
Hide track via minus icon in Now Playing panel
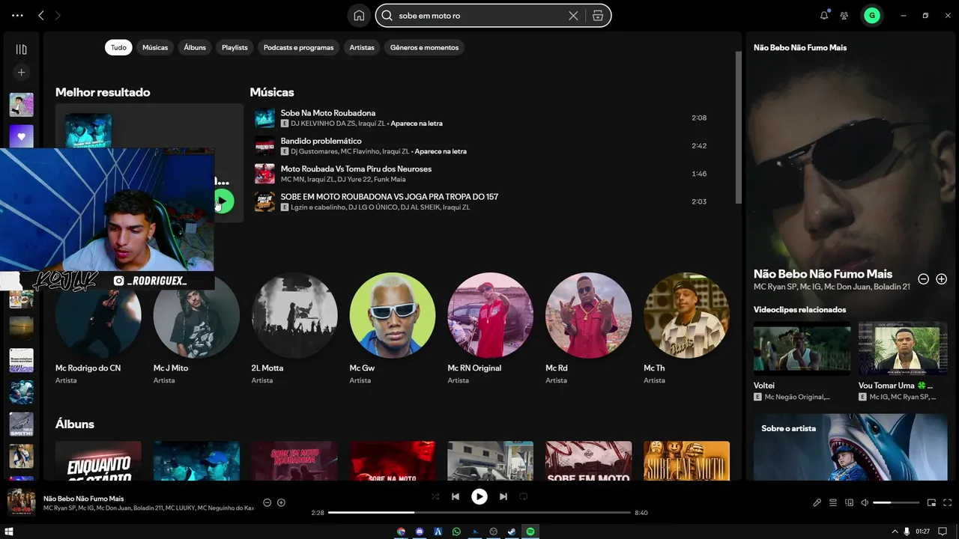tap(923, 279)
